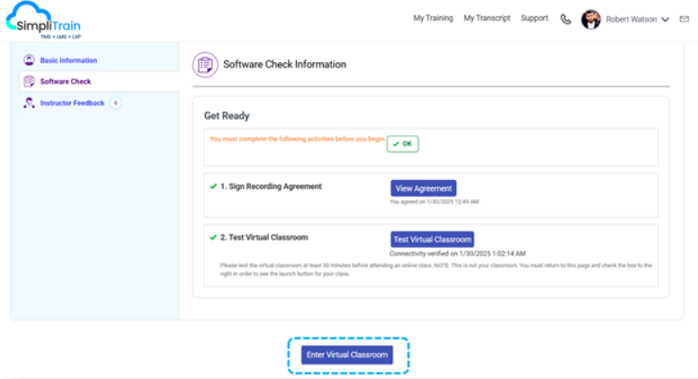
Task: Click the Software Check clipboard sidebar icon
Action: 29,82
